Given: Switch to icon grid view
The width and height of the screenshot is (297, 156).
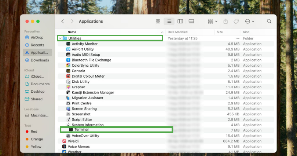Looking at the screenshot, I should [158, 21].
